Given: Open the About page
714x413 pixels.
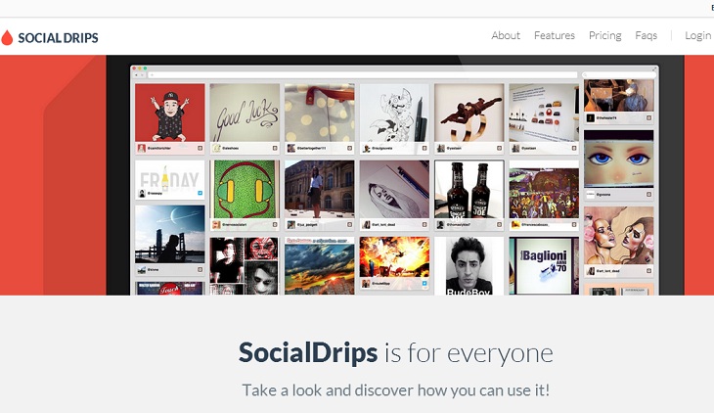Looking at the screenshot, I should [506, 35].
